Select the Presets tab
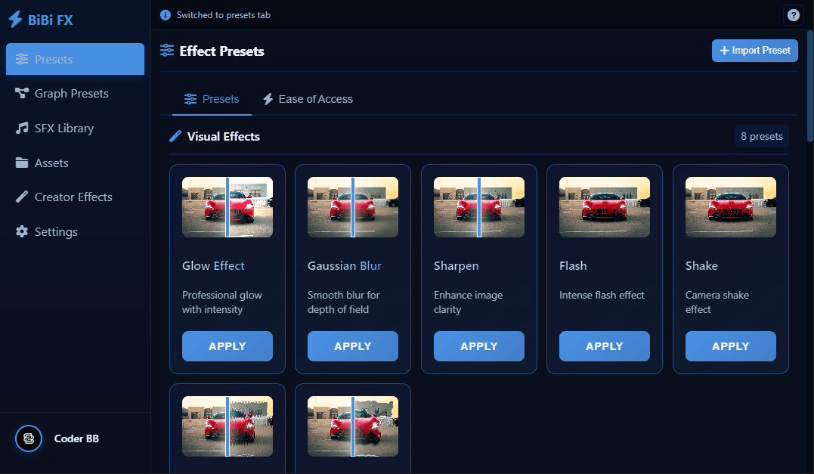 coord(212,99)
